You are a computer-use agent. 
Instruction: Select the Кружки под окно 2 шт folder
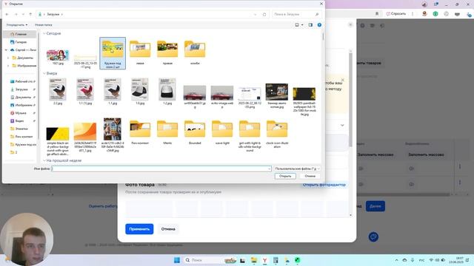[113, 53]
